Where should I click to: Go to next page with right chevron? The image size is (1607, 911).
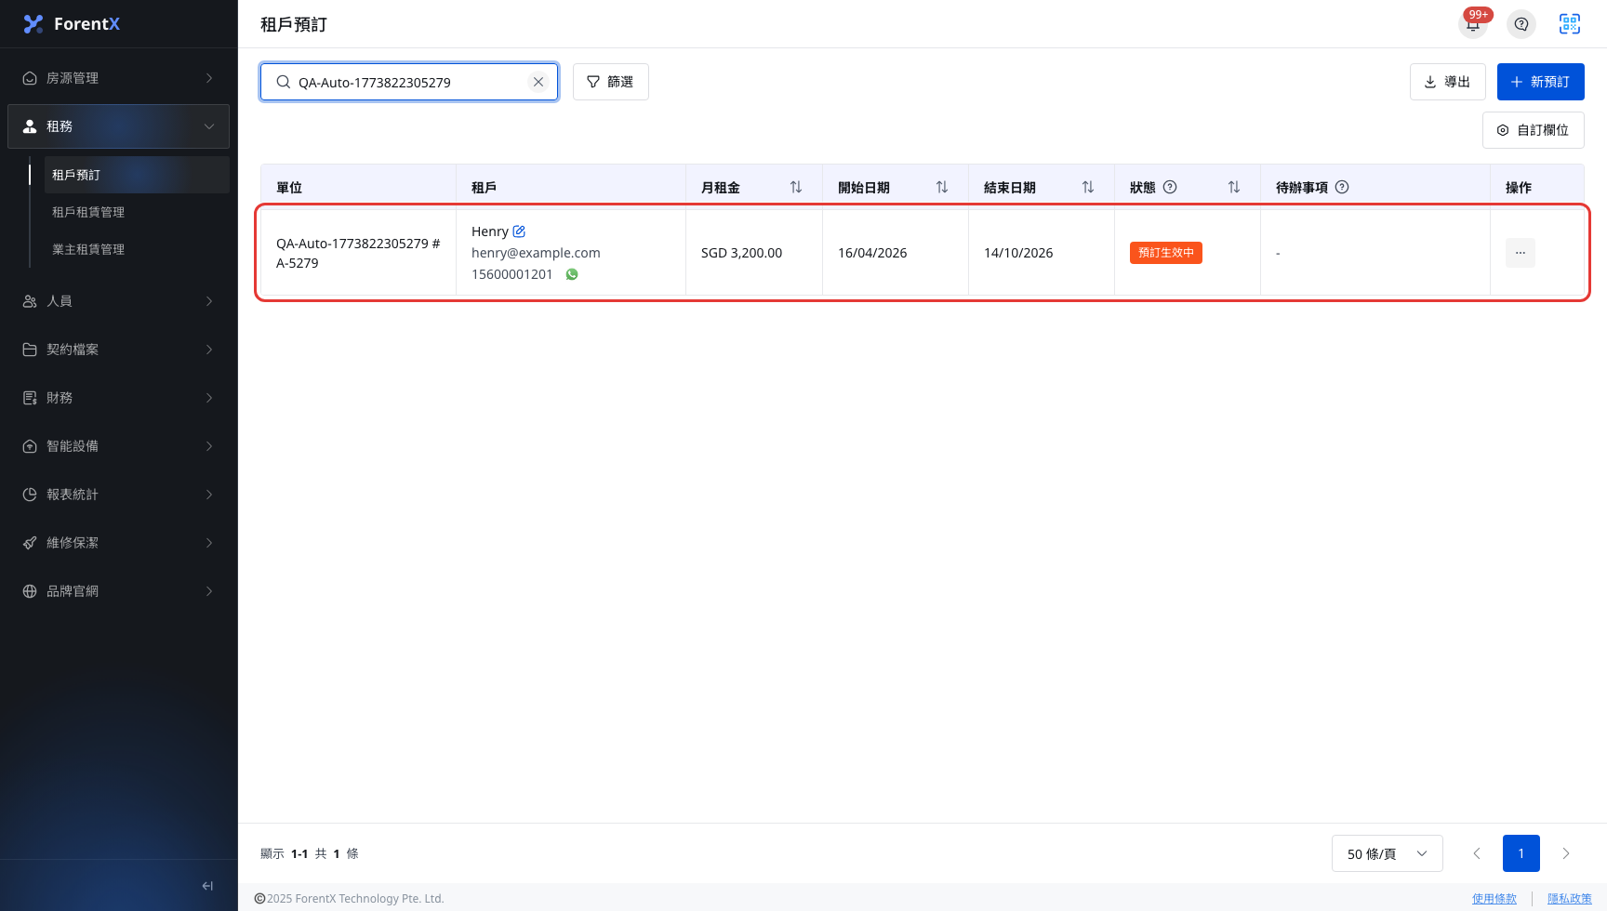(x=1566, y=853)
